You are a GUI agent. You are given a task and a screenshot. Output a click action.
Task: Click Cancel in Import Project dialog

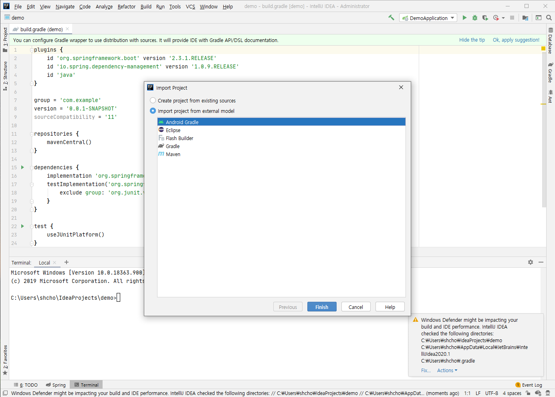pyautogui.click(x=356, y=307)
